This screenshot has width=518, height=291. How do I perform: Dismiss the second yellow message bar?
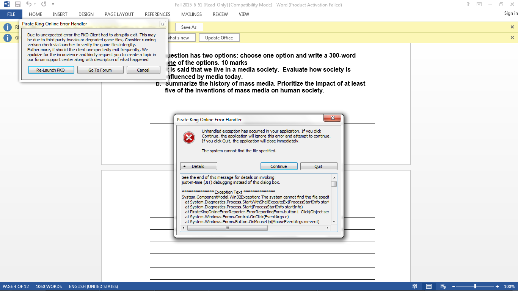512,38
